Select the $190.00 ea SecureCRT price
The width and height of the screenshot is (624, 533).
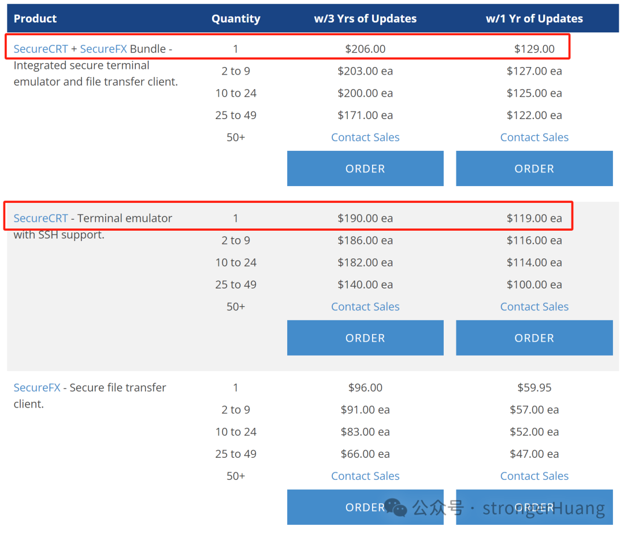pyautogui.click(x=365, y=218)
